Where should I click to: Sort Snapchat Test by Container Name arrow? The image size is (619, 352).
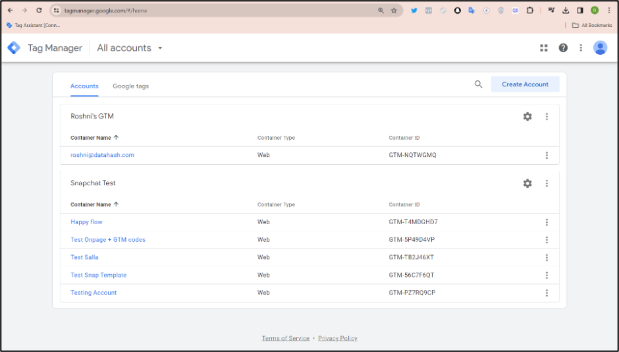116,204
